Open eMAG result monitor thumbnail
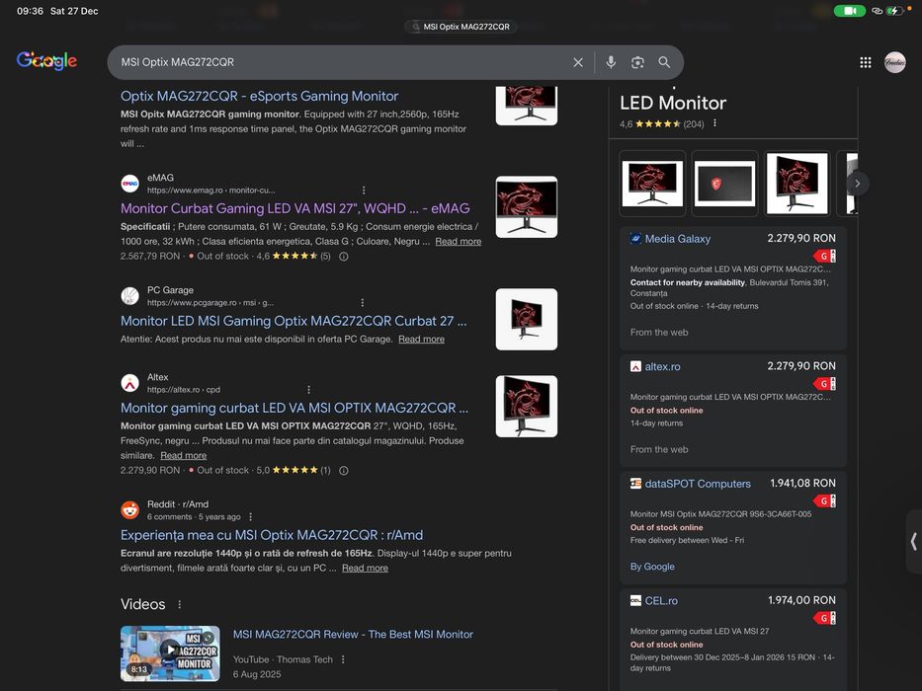The height and width of the screenshot is (691, 922). pos(527,207)
